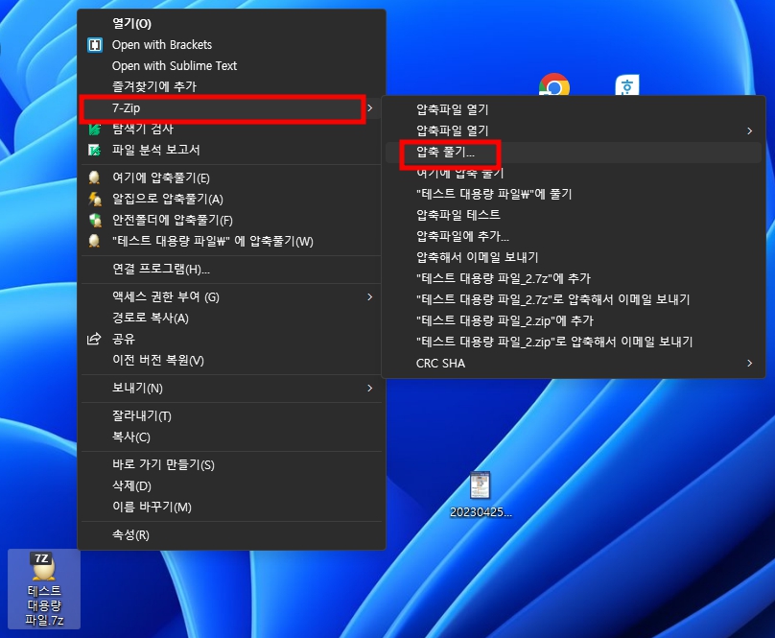Select 즐겨찾기에 추가
The height and width of the screenshot is (638, 775).
point(231,86)
